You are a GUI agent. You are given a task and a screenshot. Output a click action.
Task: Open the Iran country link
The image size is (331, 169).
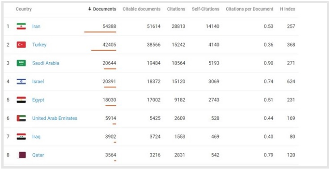click(36, 26)
